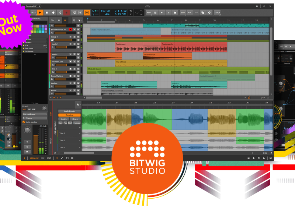
Task: Open the PLAY menu in the transport
Action: (x=34, y=13)
